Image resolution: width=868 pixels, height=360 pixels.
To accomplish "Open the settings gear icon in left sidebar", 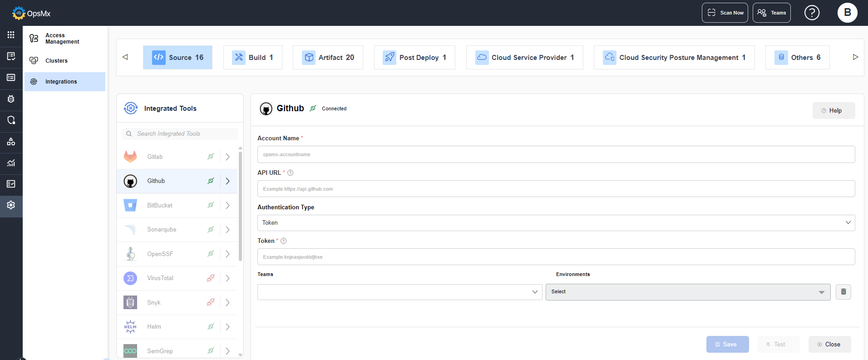I will tap(11, 205).
